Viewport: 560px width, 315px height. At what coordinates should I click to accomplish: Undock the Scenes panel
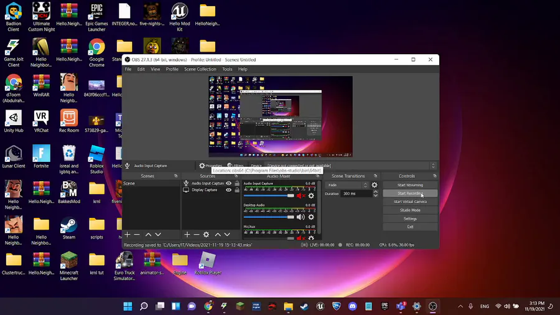(x=175, y=176)
